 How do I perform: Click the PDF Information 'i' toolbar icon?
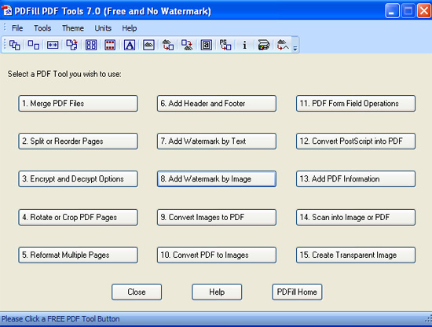pyautogui.click(x=244, y=45)
